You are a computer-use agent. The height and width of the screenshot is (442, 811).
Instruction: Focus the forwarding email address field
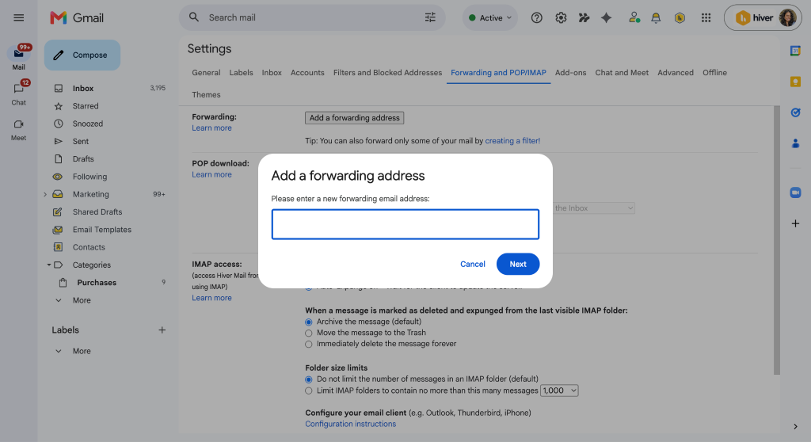pos(405,224)
